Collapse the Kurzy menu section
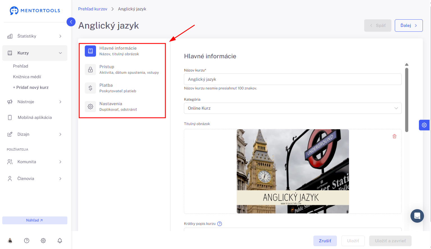431x249 pixels. point(35,53)
